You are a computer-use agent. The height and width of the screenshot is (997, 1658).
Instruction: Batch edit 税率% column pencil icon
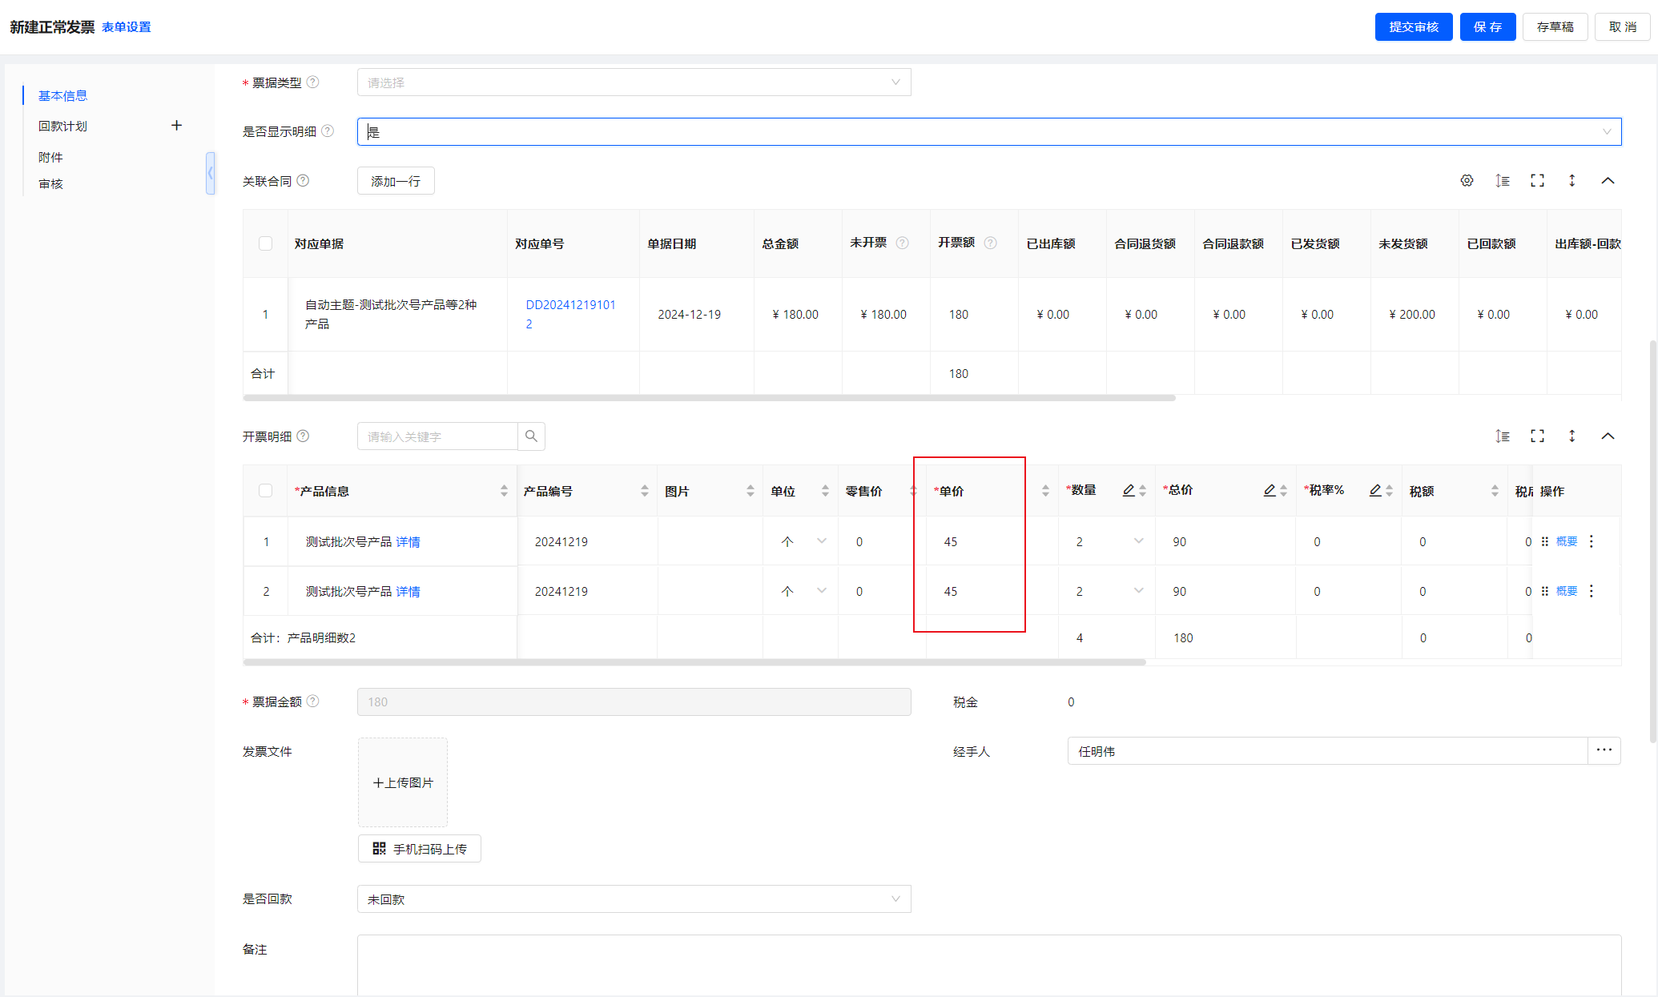(x=1375, y=490)
